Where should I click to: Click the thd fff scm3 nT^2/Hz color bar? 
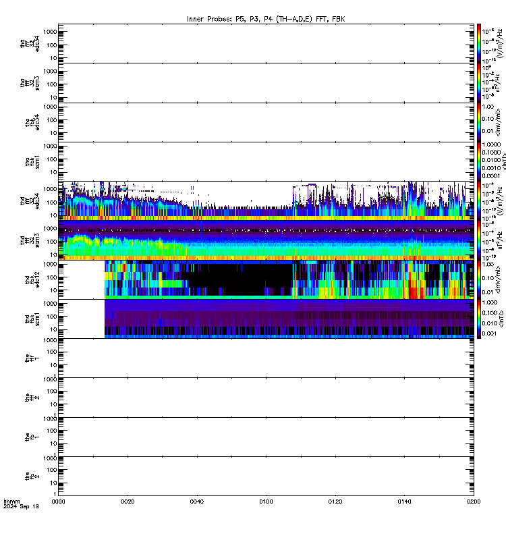point(479,240)
